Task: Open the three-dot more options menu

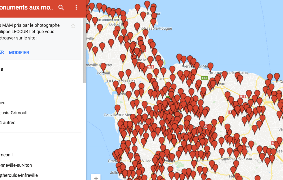Action: pos(76,7)
